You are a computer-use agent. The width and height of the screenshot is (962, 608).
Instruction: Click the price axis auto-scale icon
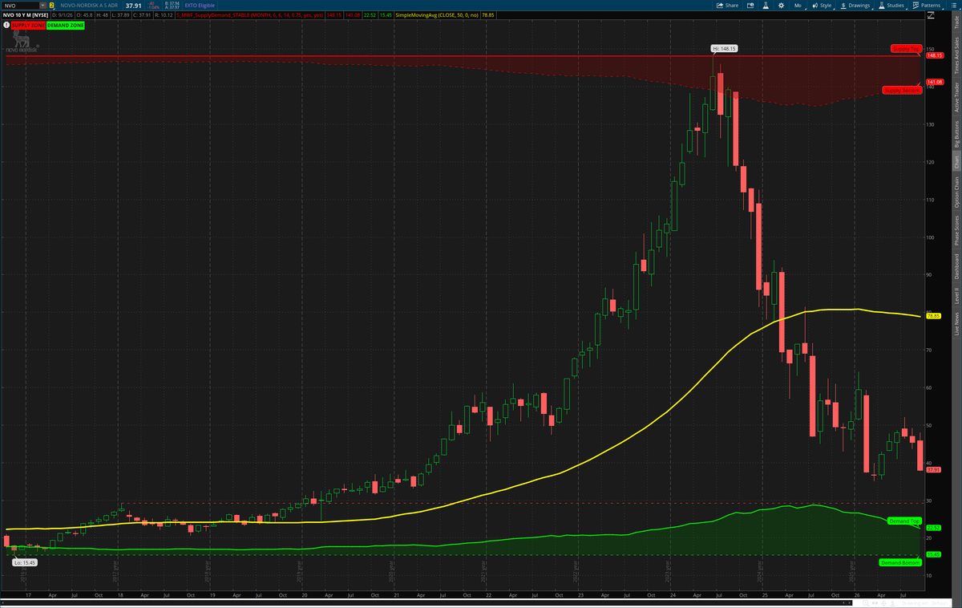(x=932, y=14)
